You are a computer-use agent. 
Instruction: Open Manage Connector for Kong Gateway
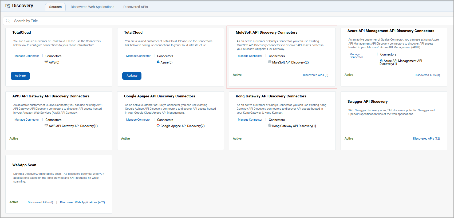click(x=250, y=120)
